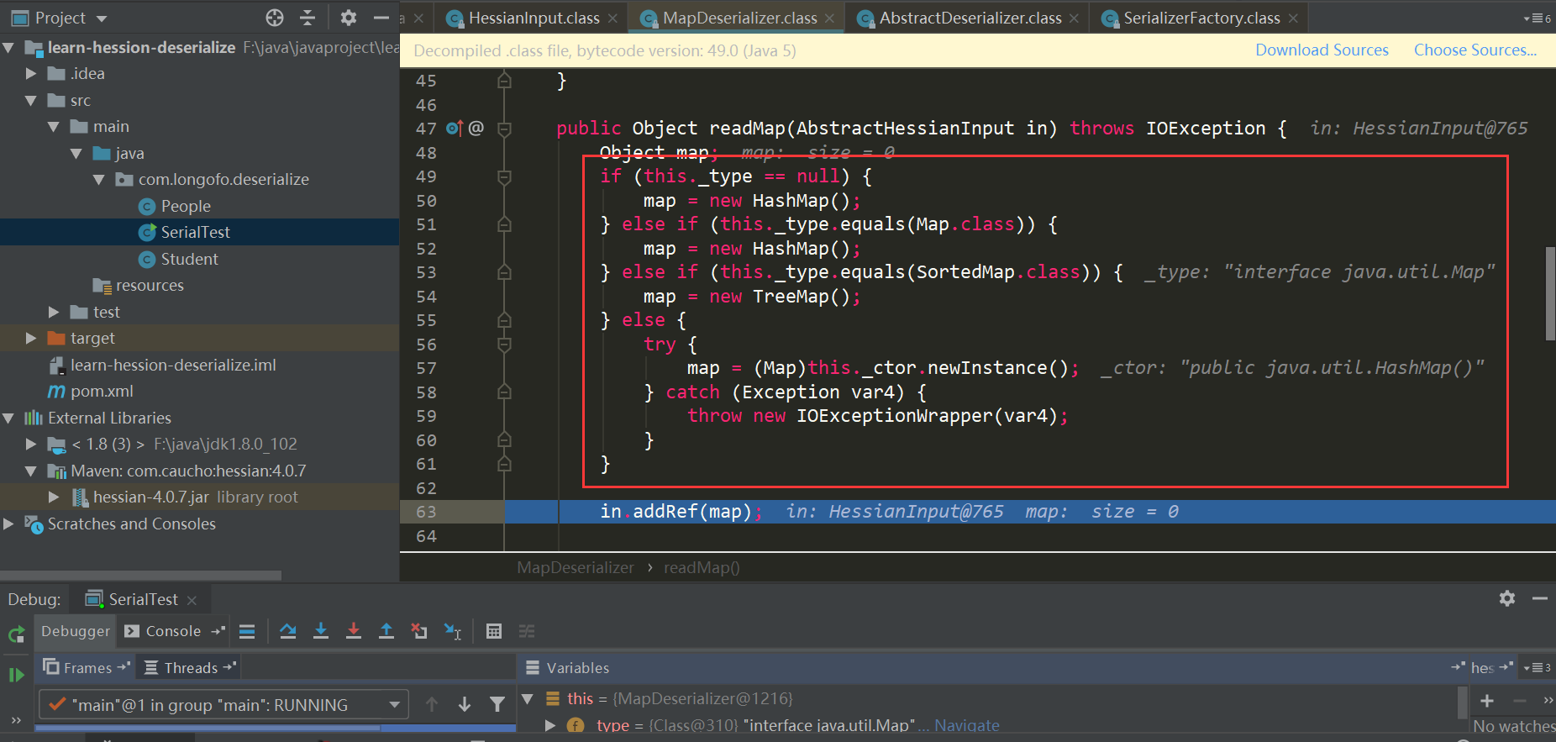Switch to the HessianInput.class editor tab
Viewport: 1556px width, 742px height.
(534, 18)
